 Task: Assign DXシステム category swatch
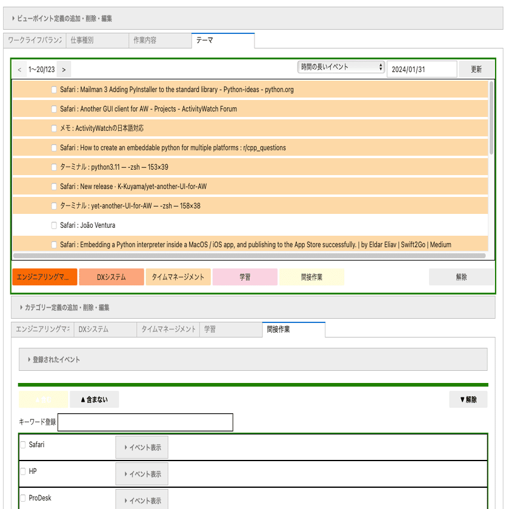111,277
